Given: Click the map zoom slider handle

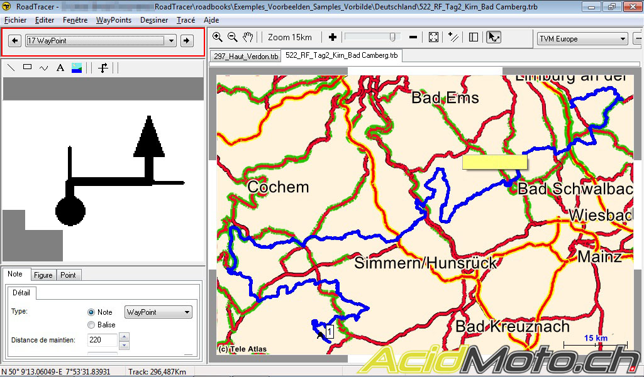Looking at the screenshot, I should tap(392, 37).
